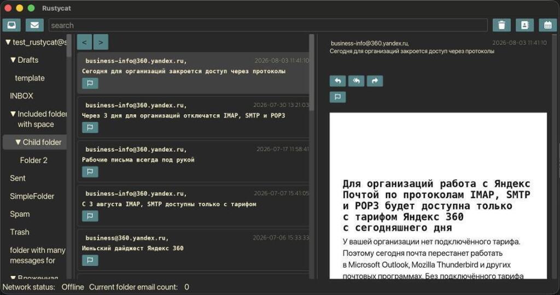
Task: Go to next page of messages
Action: [101, 42]
